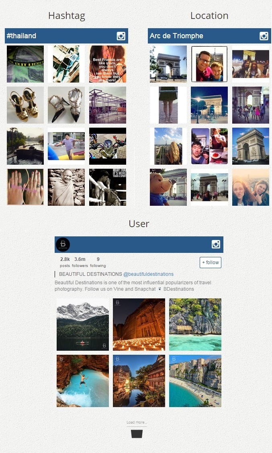The image size is (272, 453).
Task: Open the cliff jumper into blue pool photo
Action: [x=83, y=381]
